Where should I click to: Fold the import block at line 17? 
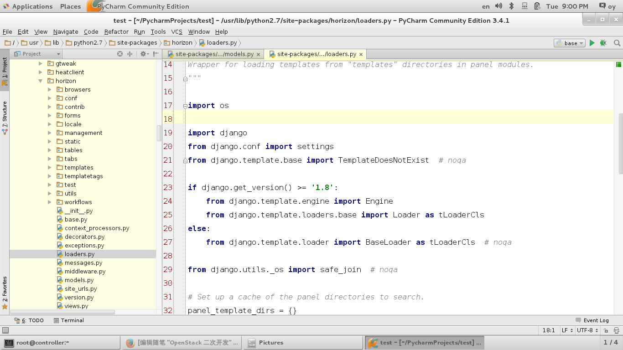(x=185, y=106)
